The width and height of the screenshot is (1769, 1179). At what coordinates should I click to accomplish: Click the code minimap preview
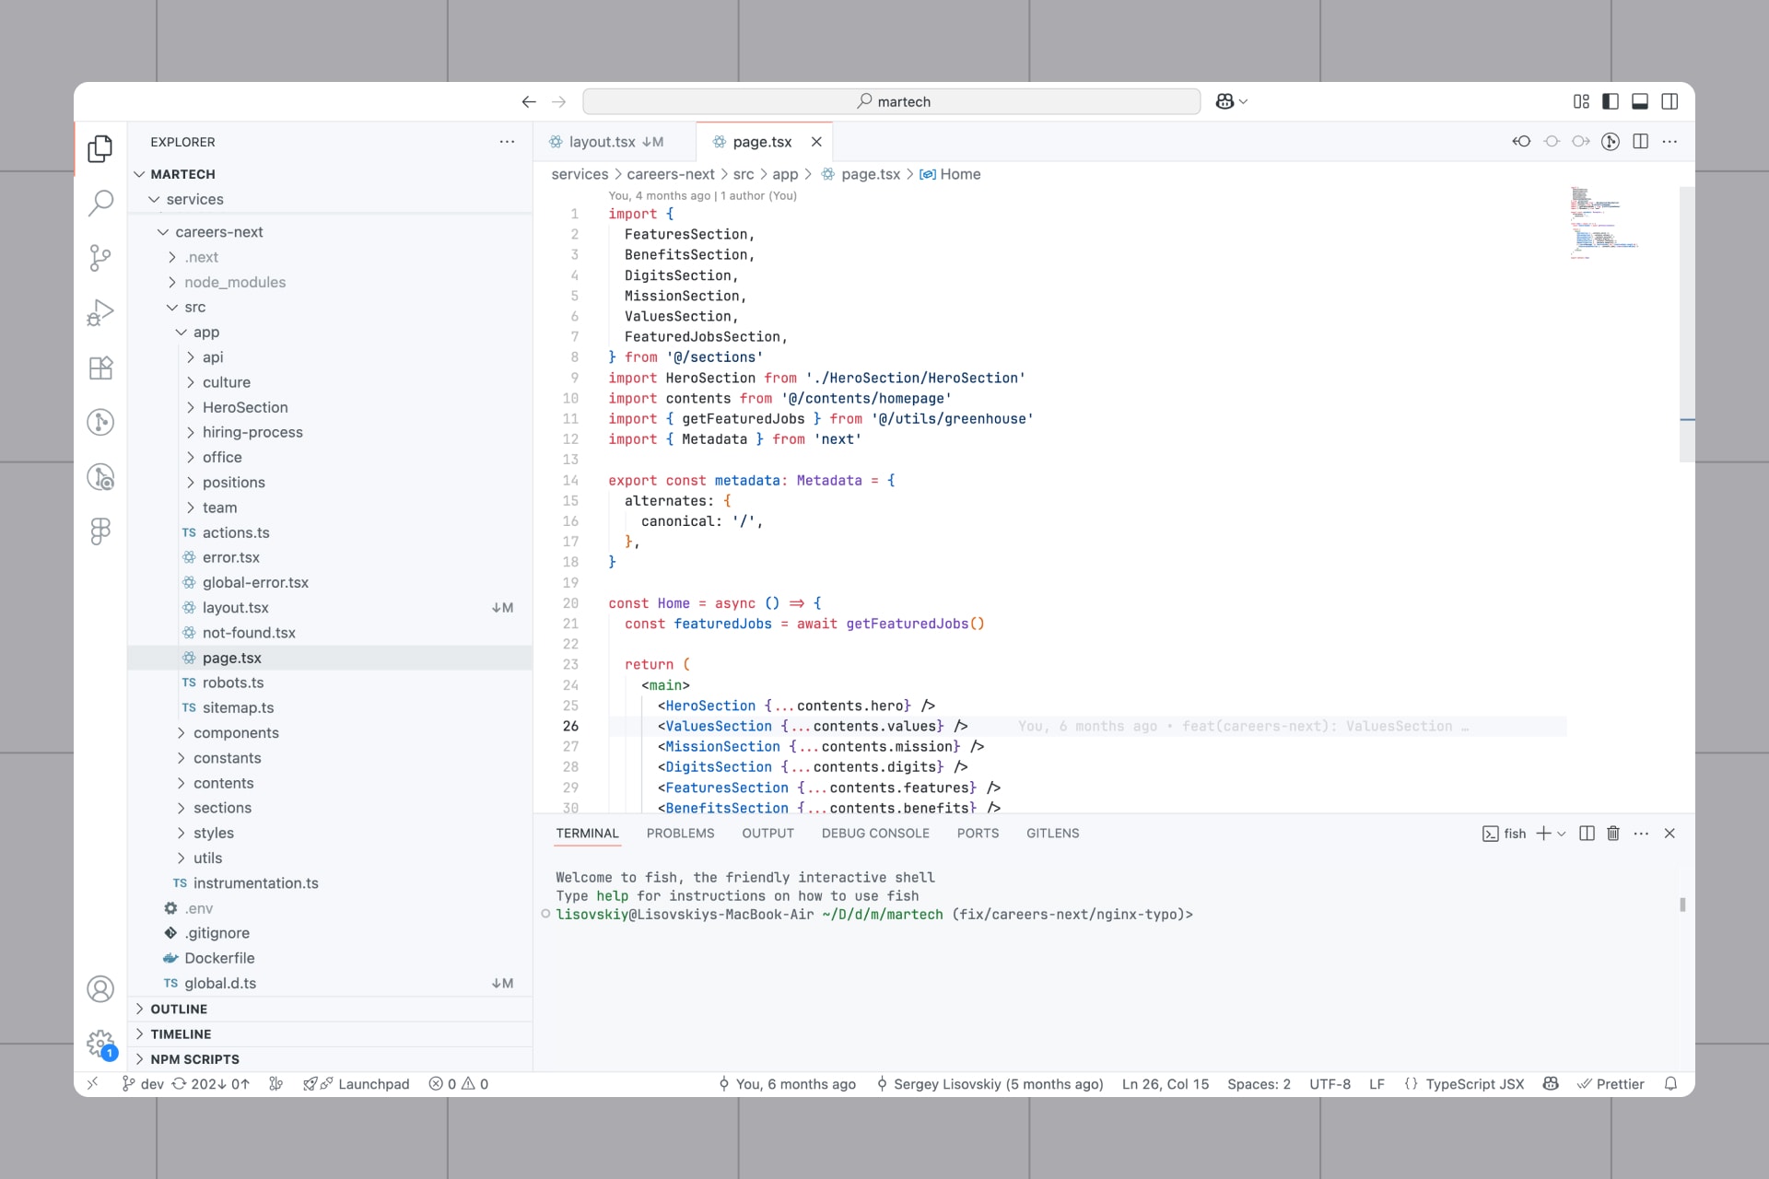(1603, 224)
